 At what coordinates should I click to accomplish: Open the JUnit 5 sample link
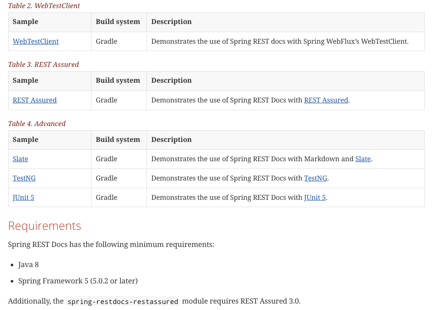point(23,198)
